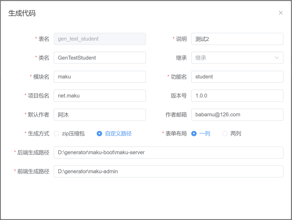Focus the 作者邮箱 email field
The width and height of the screenshot is (292, 220).
click(x=237, y=115)
